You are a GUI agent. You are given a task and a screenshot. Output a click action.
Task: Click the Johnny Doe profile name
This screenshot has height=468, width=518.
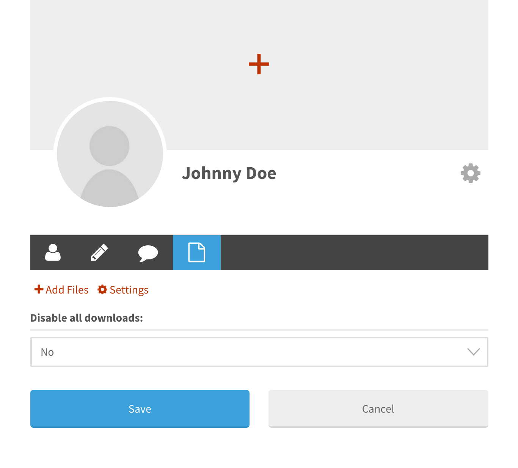click(229, 173)
